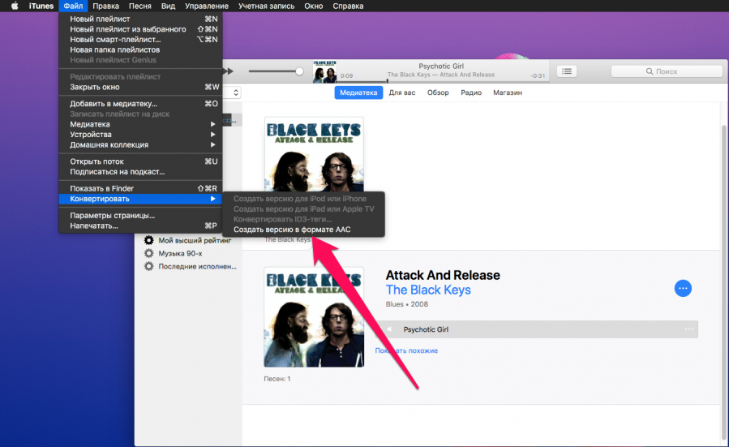Viewport: 729px width, 447px height.
Task: Open the Правка menu
Action: point(105,6)
